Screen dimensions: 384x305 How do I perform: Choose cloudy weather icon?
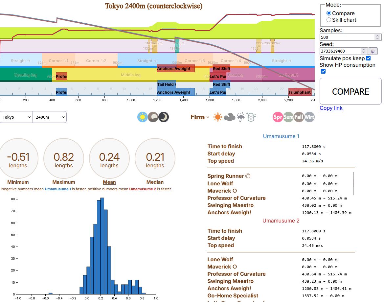click(230, 117)
